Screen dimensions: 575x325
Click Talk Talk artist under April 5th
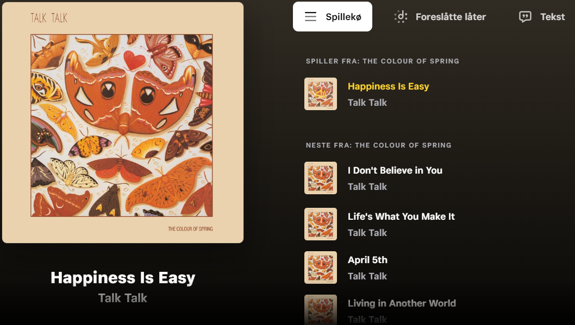click(367, 276)
